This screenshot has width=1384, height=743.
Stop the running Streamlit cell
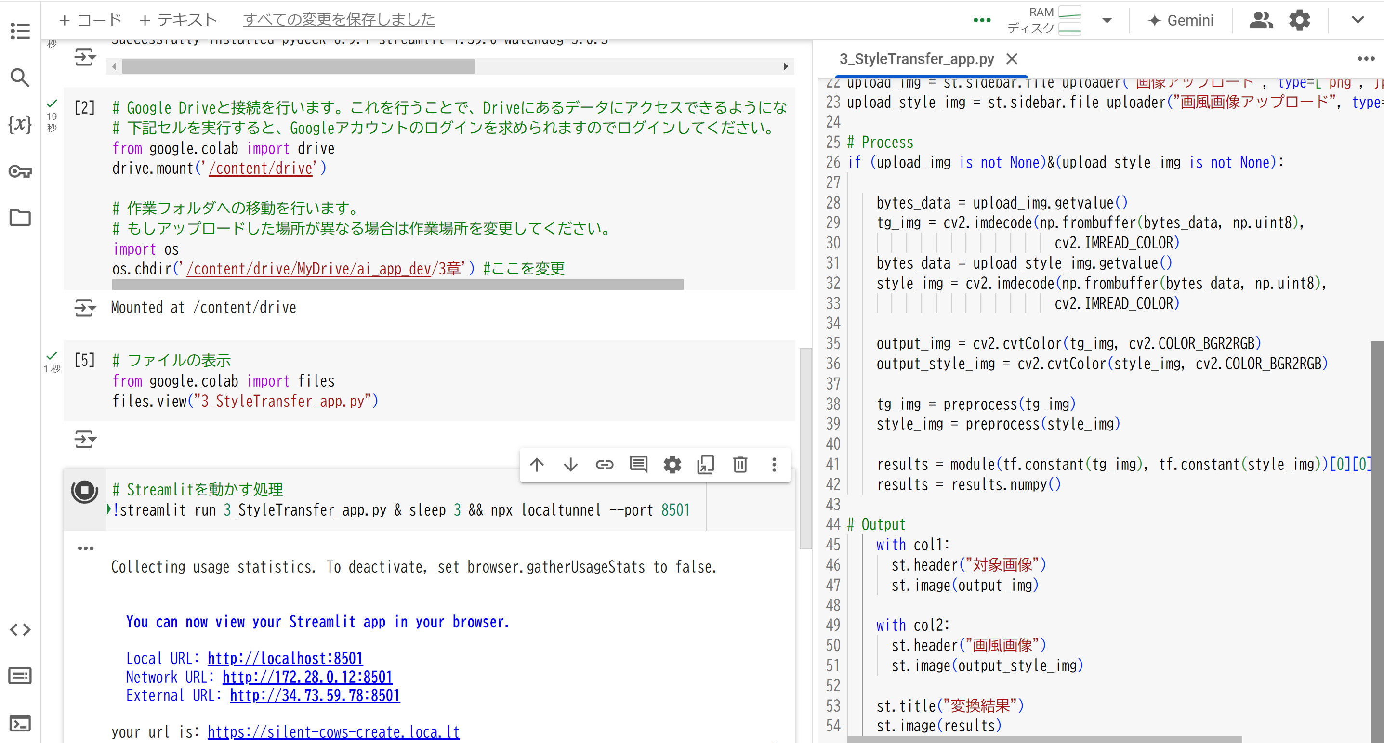tap(84, 490)
